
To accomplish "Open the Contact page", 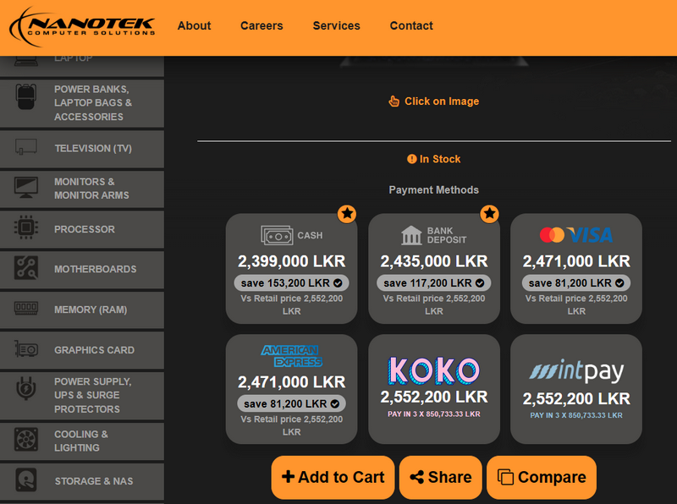I will pos(411,26).
